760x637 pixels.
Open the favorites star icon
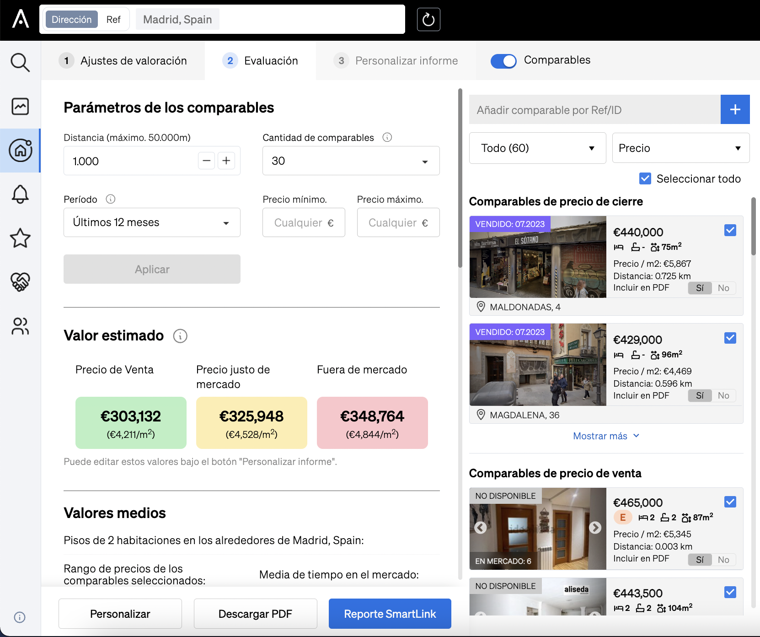(x=20, y=238)
